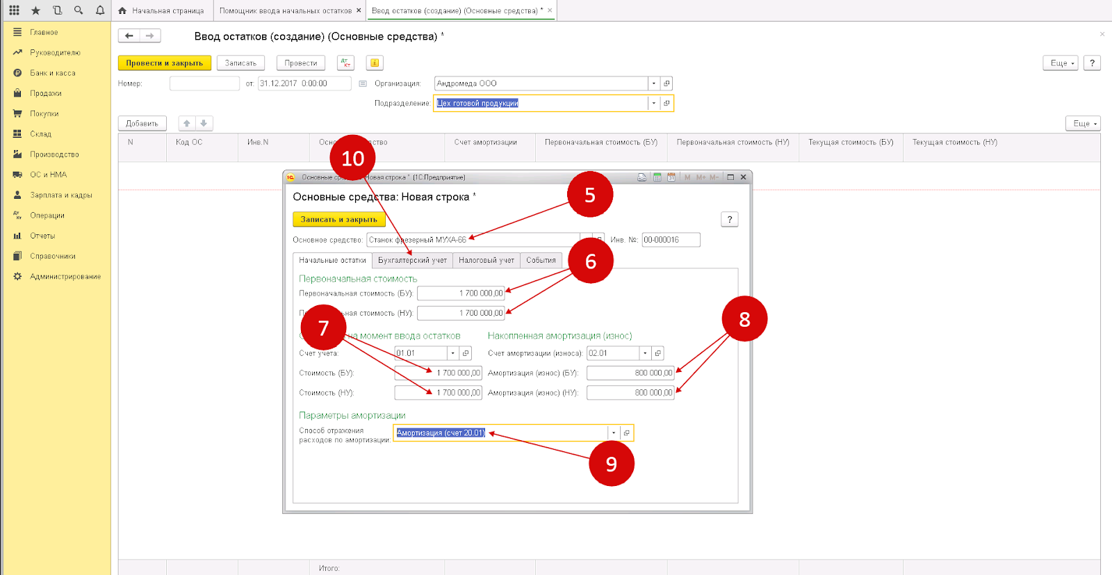Open the ОС и НМА section

49,175
